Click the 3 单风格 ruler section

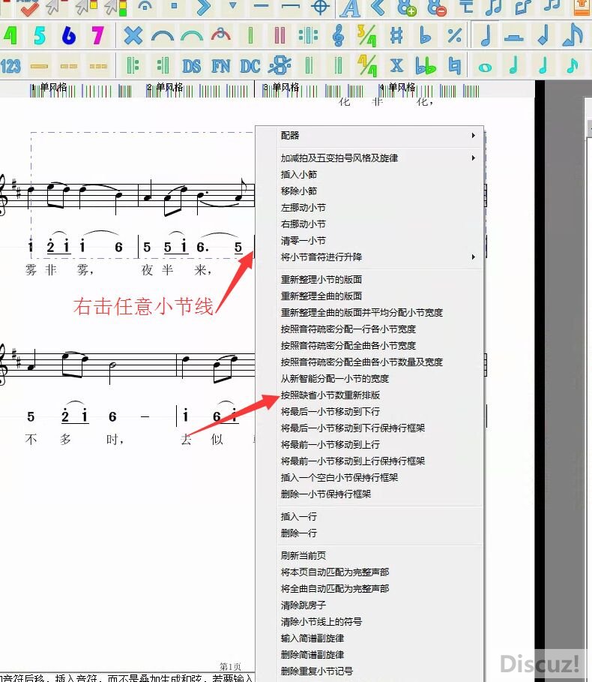point(281,87)
